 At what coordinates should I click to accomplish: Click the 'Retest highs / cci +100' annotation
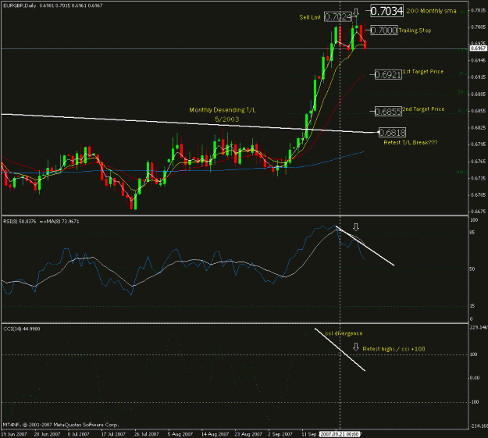394,349
